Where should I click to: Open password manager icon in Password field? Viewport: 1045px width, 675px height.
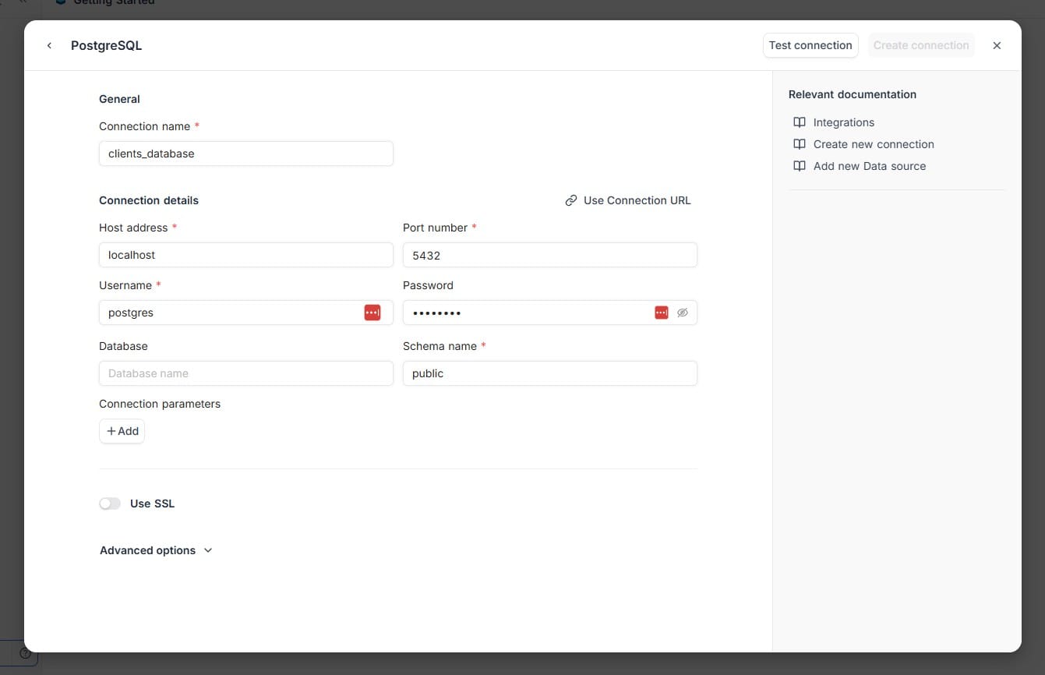662,313
